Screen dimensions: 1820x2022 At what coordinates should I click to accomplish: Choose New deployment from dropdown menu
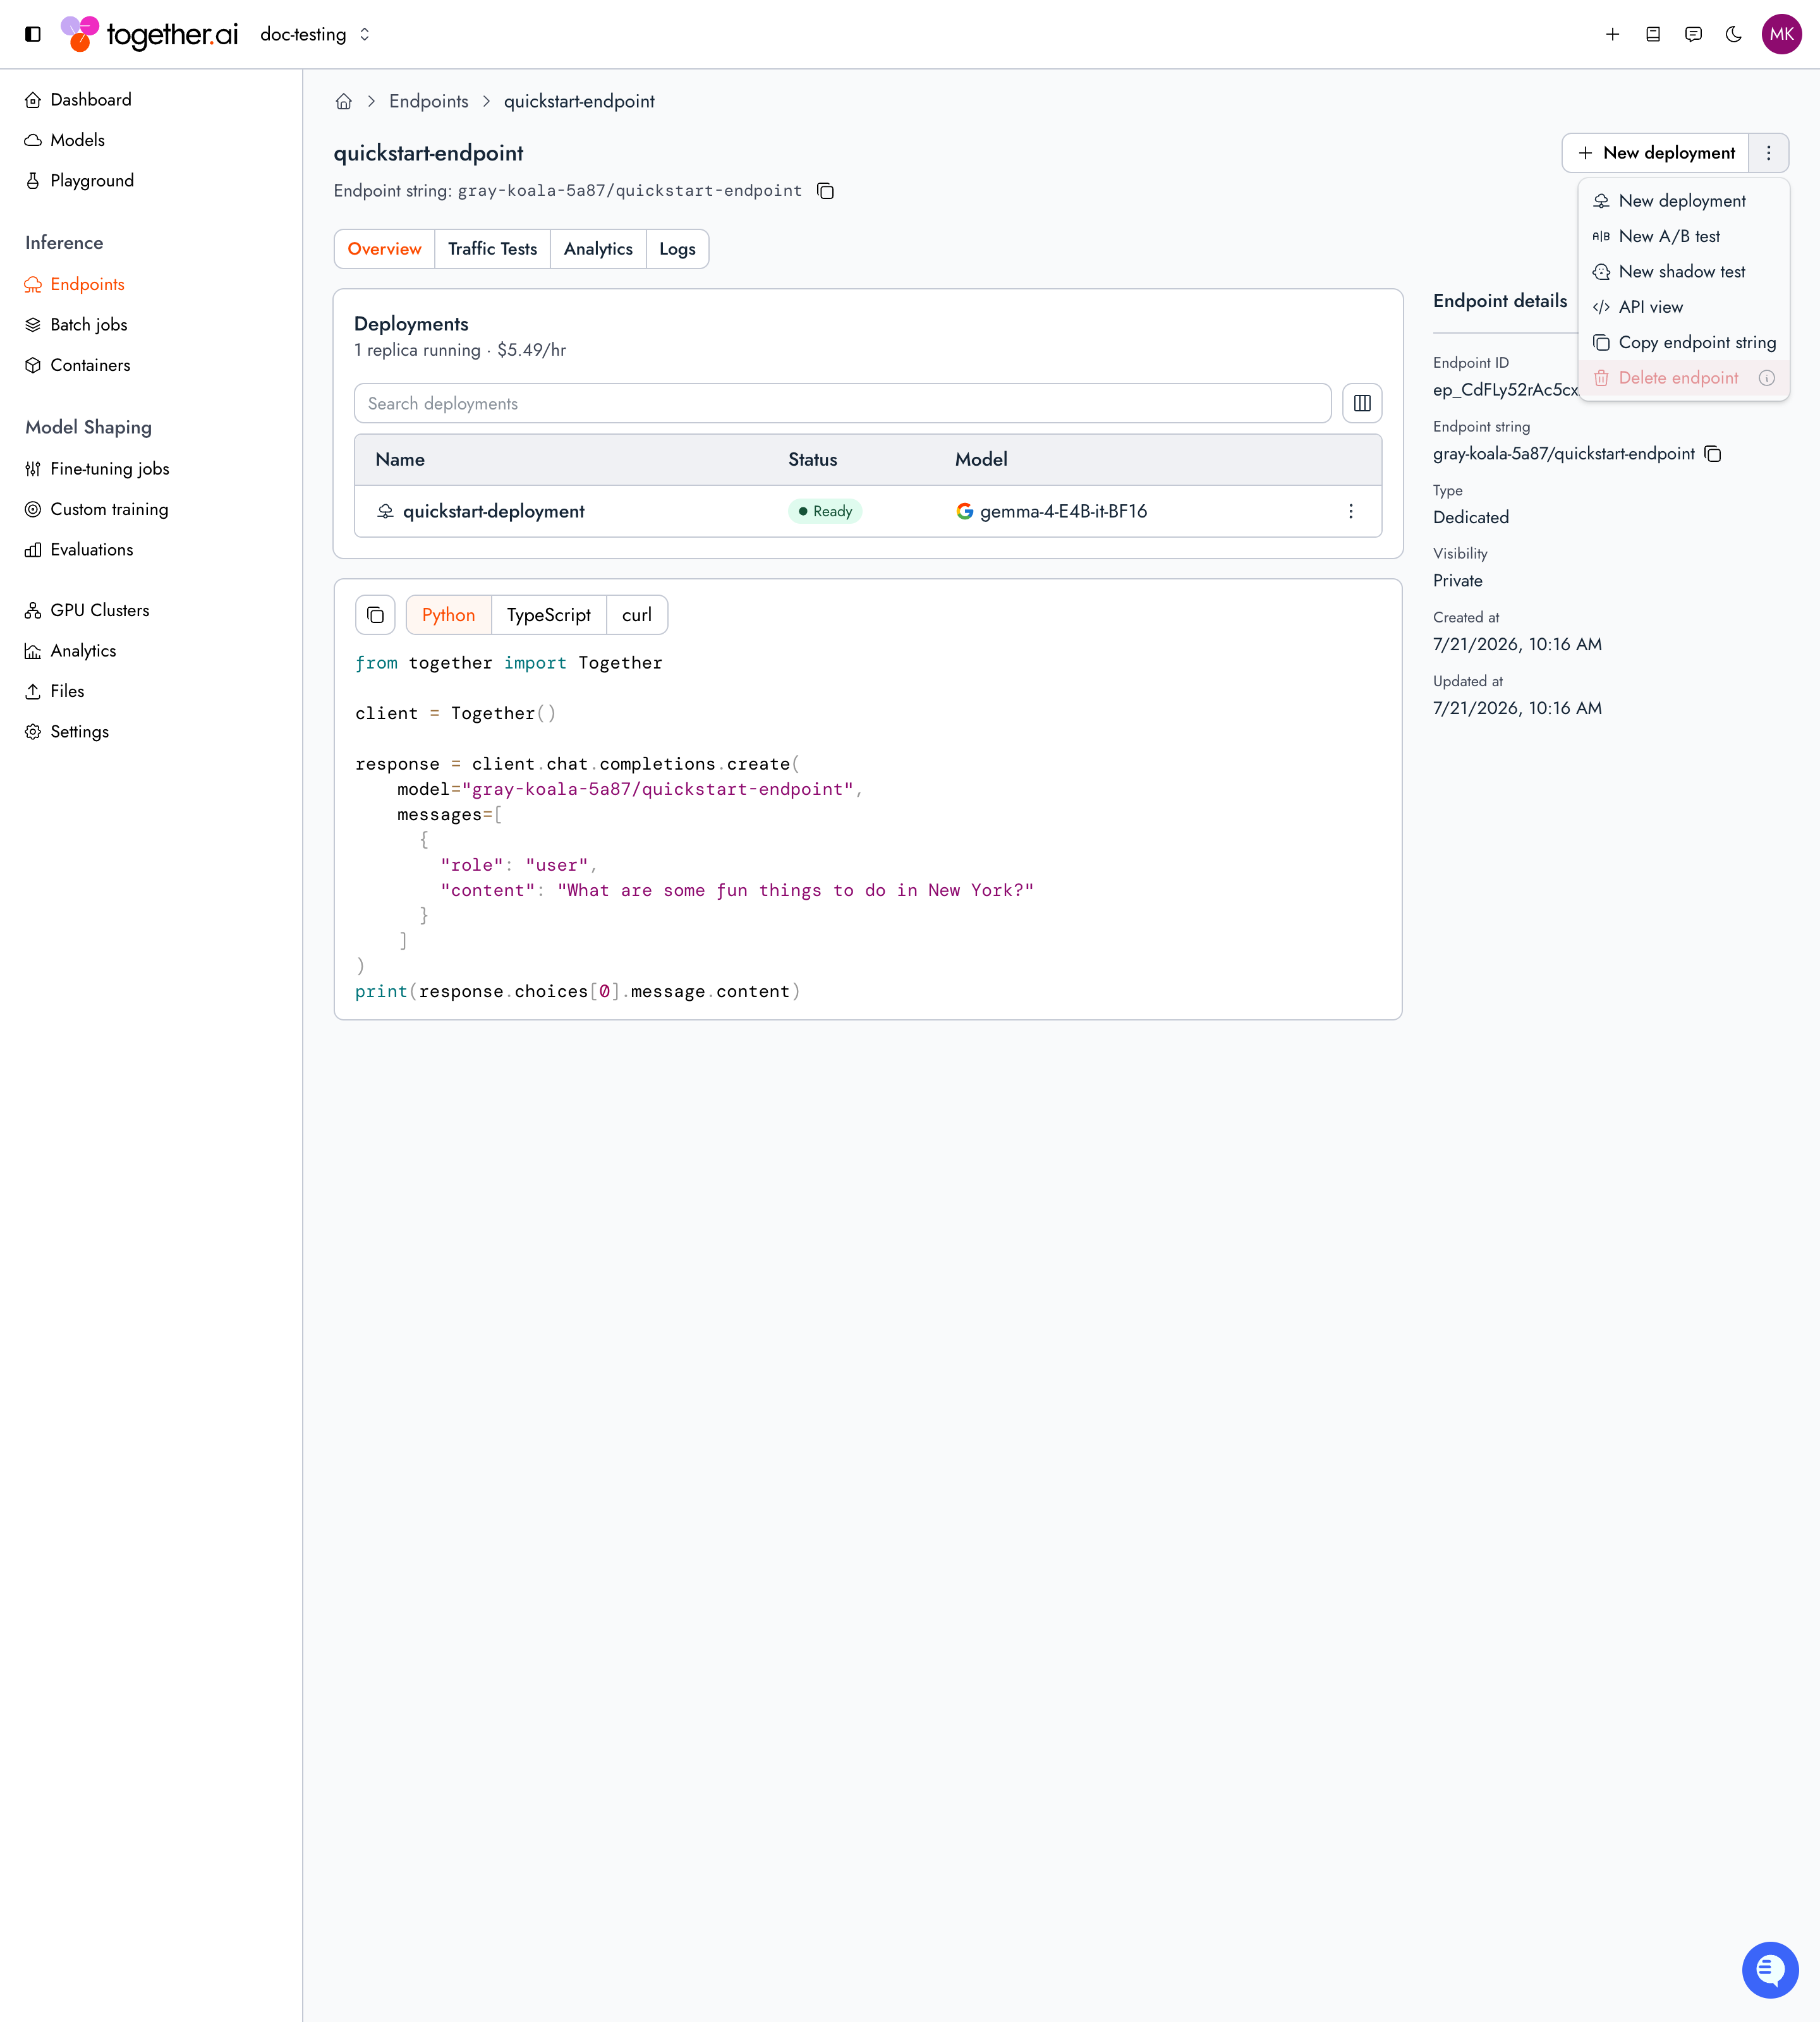coord(1683,201)
